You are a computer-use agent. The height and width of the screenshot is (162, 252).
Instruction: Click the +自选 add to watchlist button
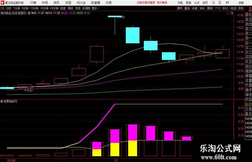pos(233,8)
